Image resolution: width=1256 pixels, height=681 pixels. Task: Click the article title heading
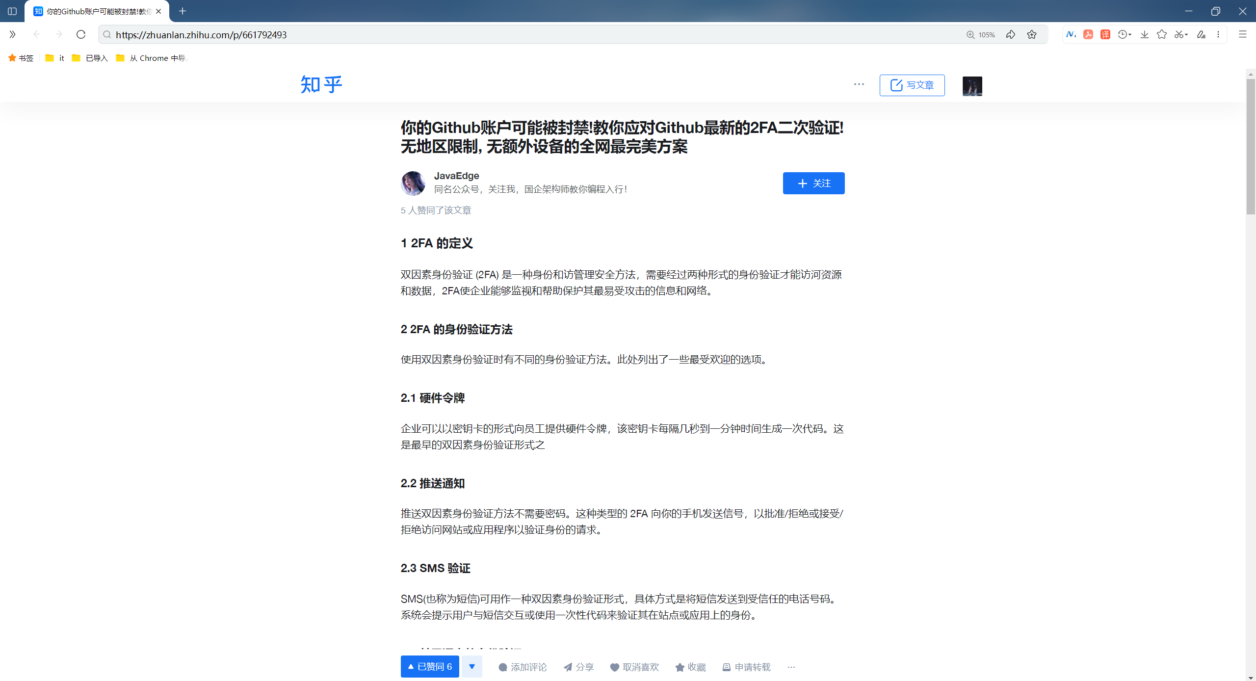coord(622,137)
